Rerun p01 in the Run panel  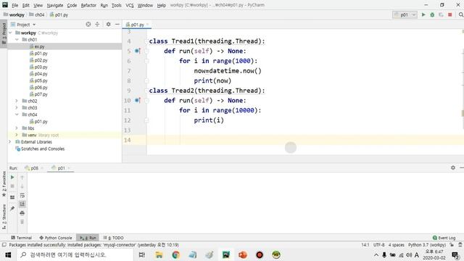[12, 177]
